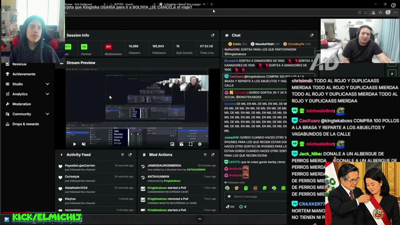Click the Activity Feed lightning icon
The width and height of the screenshot is (400, 225).
(x=61, y=155)
